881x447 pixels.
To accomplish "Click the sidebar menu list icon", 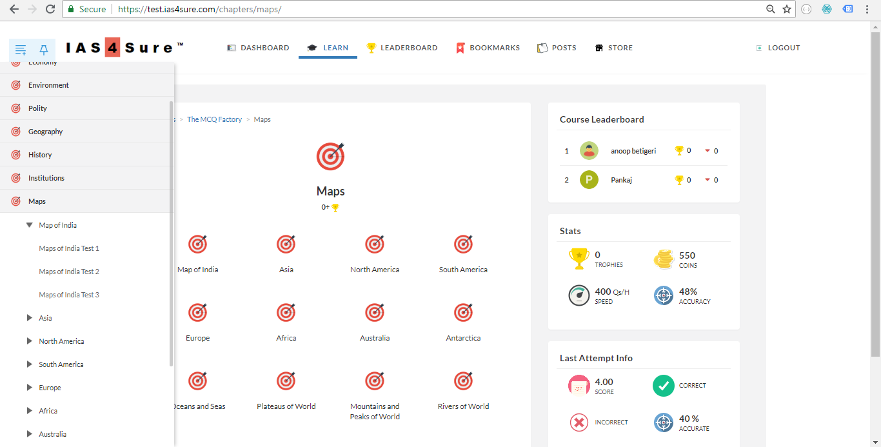I will [21, 49].
